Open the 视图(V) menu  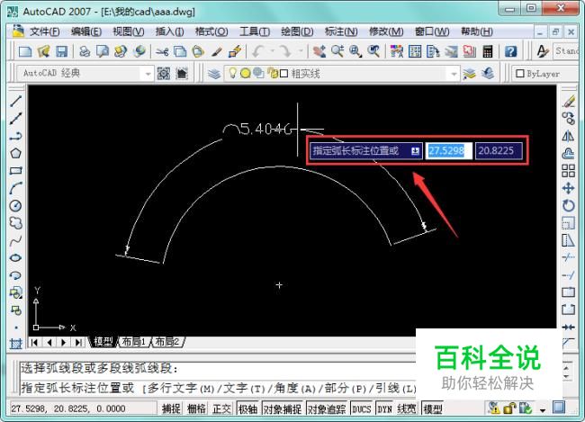(x=129, y=31)
